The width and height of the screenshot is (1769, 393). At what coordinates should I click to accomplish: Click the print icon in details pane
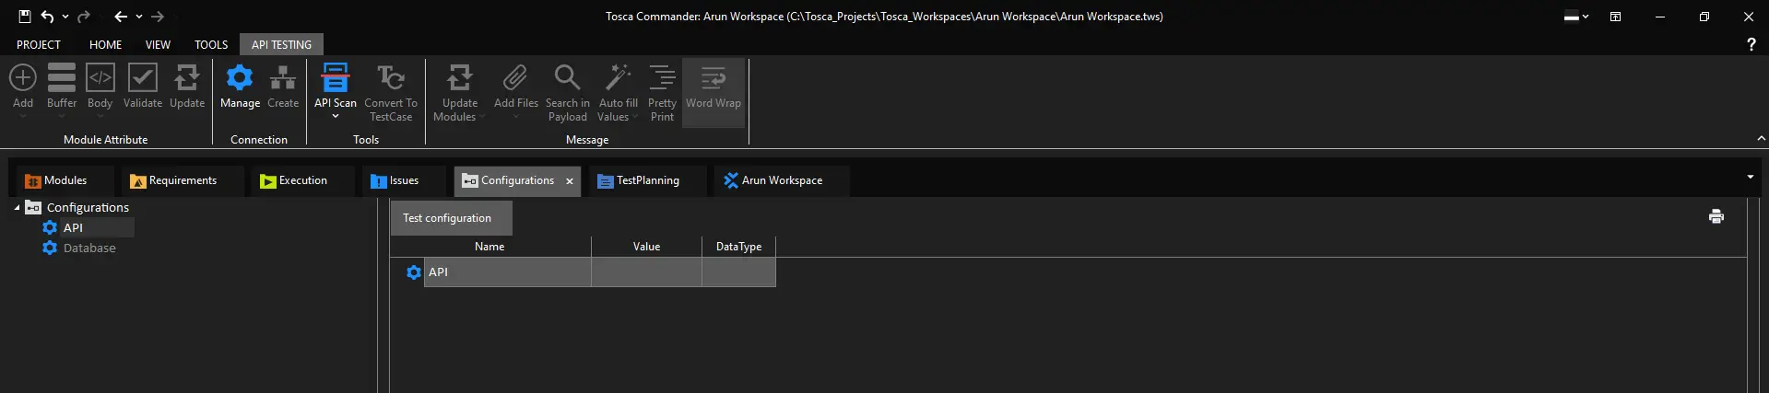point(1716,216)
